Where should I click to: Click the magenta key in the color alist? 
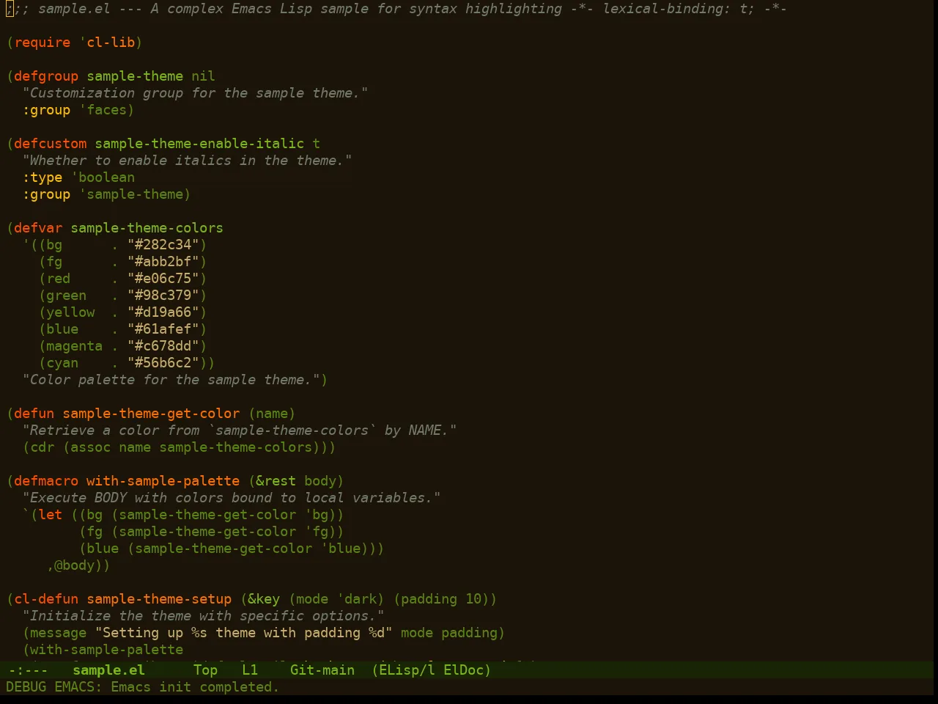coord(75,346)
